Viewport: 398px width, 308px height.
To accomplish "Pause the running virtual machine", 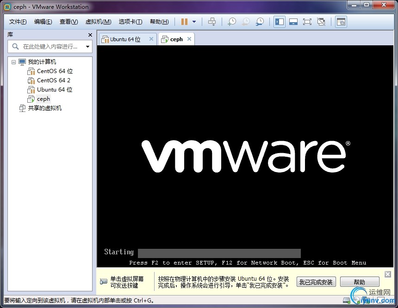I will [x=184, y=22].
